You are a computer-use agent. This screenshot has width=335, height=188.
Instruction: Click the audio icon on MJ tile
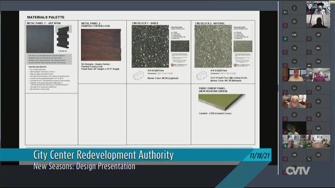point(309,66)
